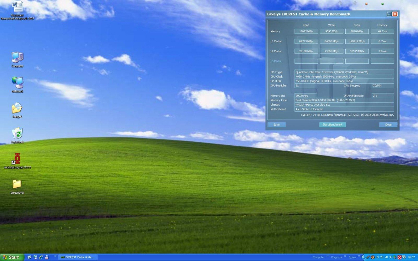This screenshot has height=261, width=418.
Task: Close EVEREST window with red X
Action: [395, 14]
